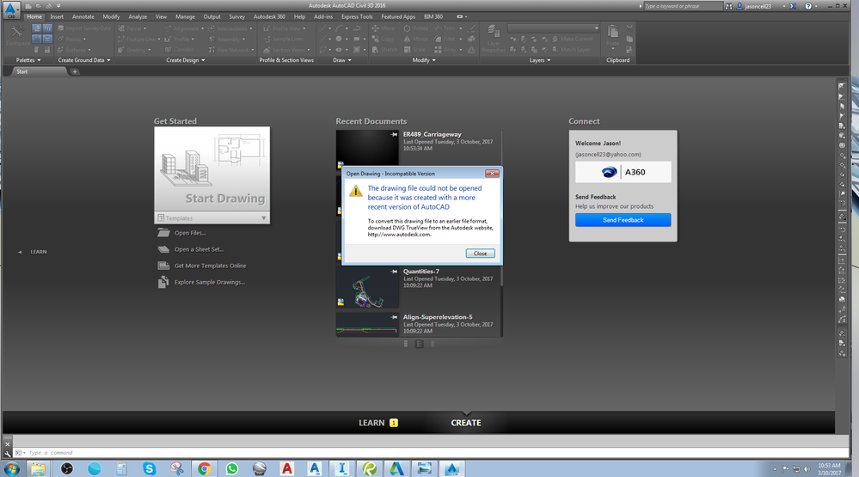
Task: Click the Type a command input
Action: pos(433,453)
